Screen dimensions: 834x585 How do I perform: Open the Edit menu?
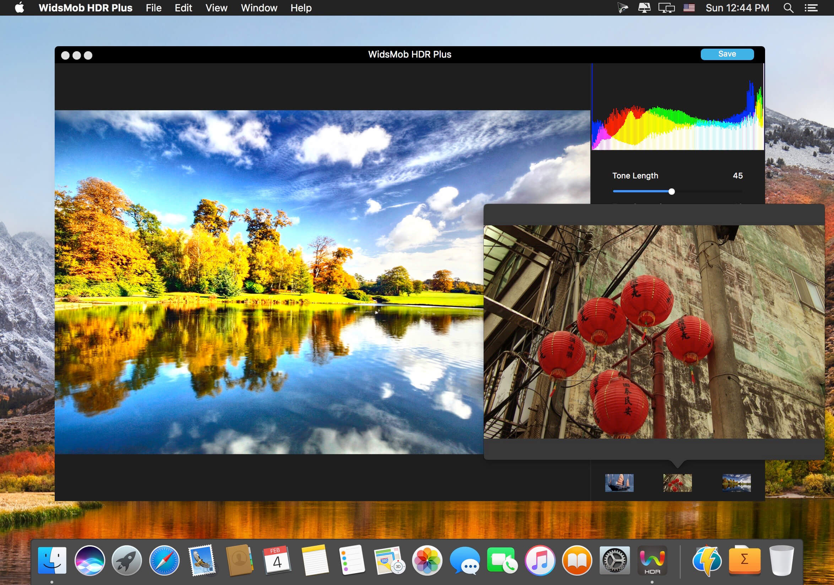(x=183, y=8)
